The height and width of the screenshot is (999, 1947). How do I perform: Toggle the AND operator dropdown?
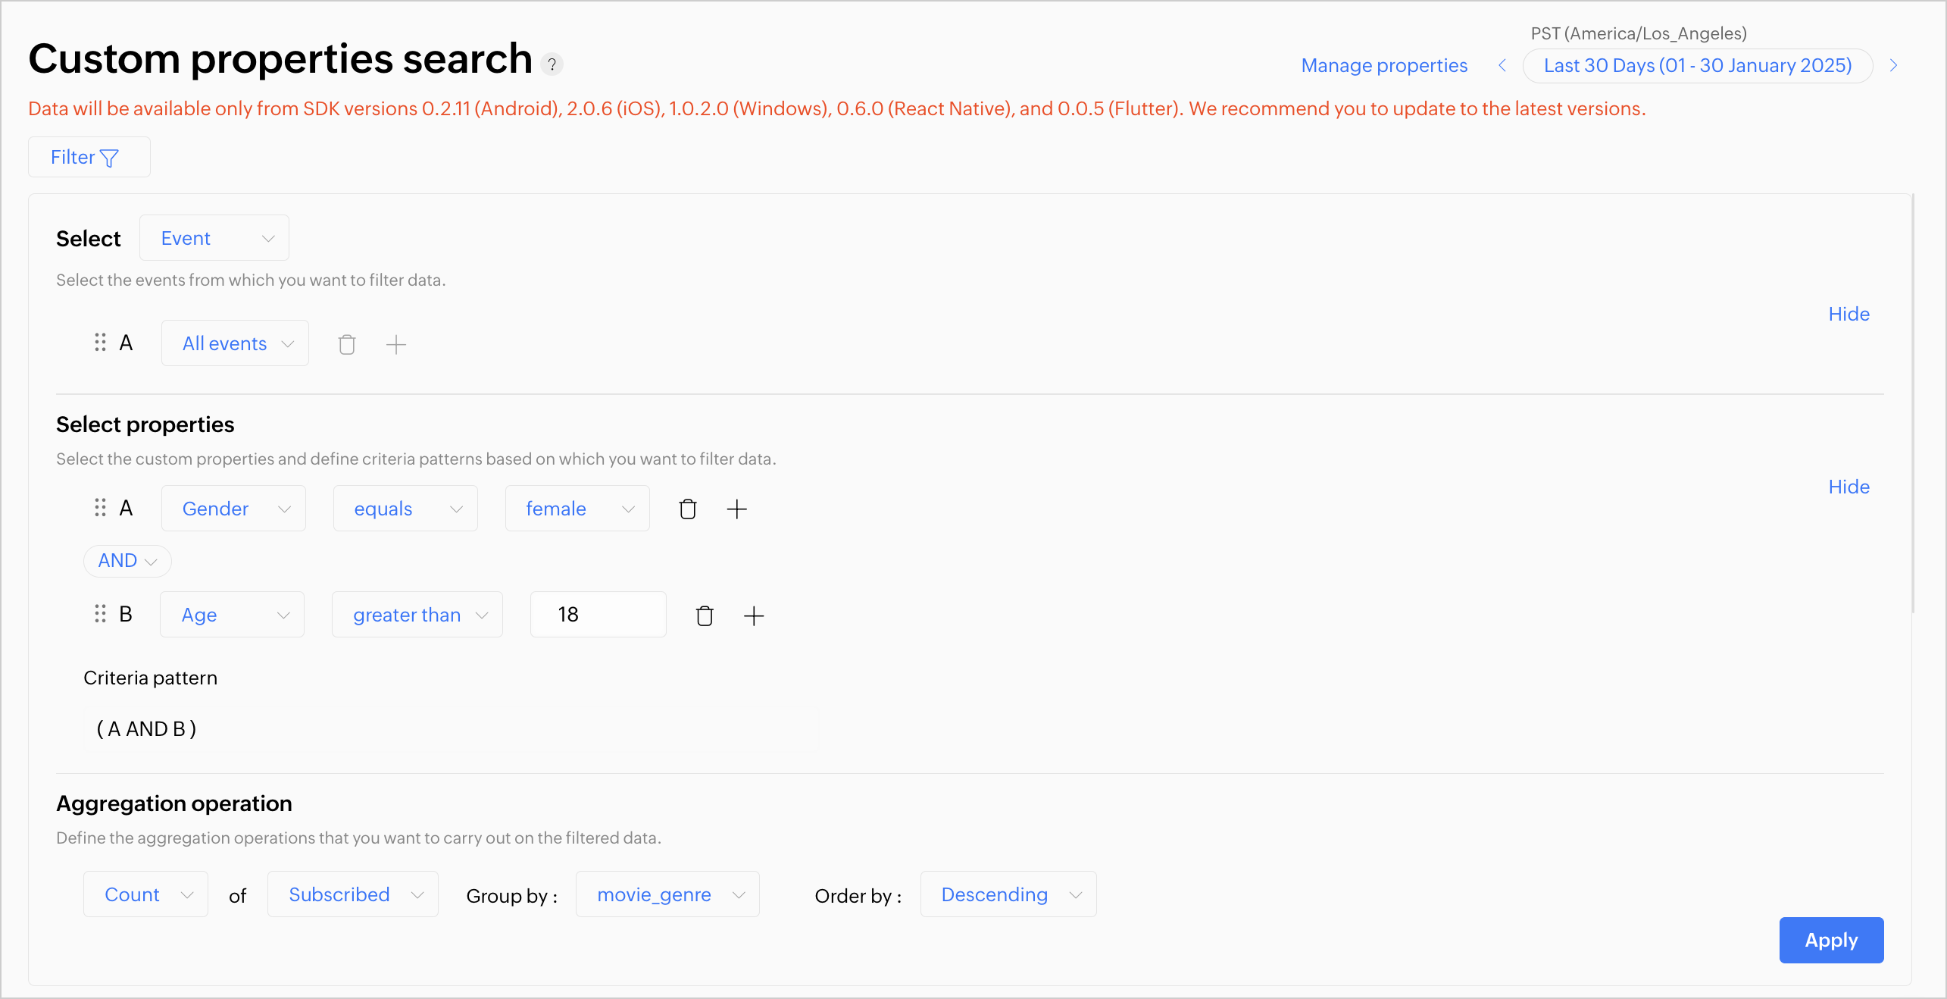[x=127, y=561]
